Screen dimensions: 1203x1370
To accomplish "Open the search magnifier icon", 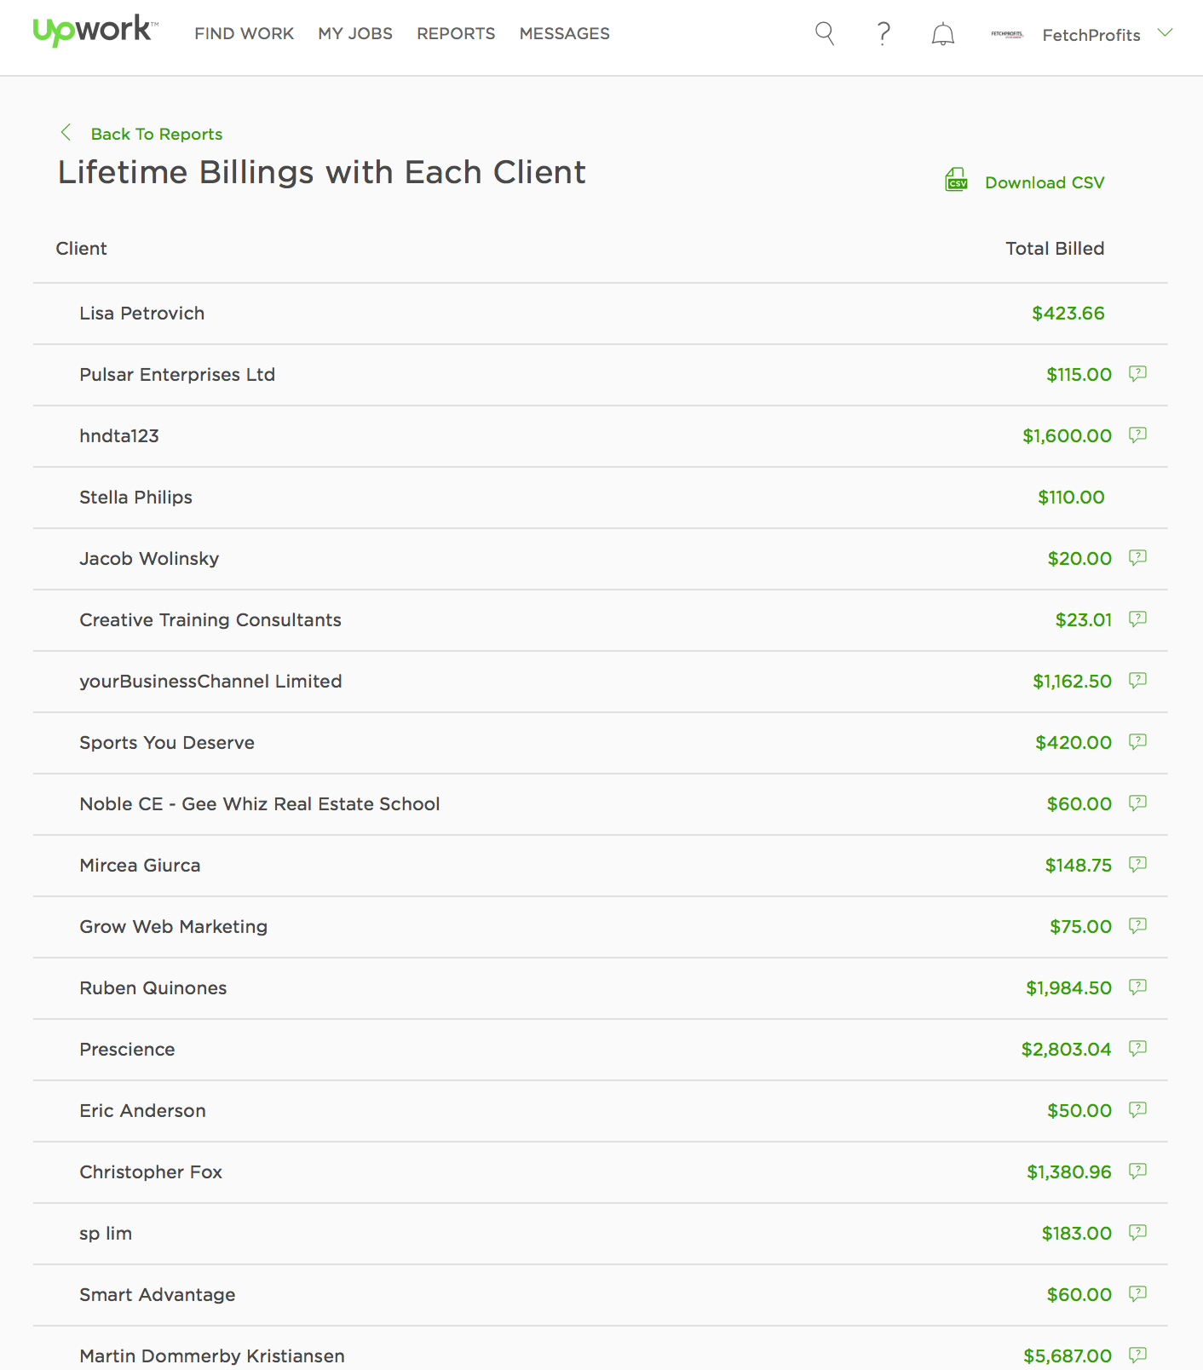I will [x=825, y=33].
